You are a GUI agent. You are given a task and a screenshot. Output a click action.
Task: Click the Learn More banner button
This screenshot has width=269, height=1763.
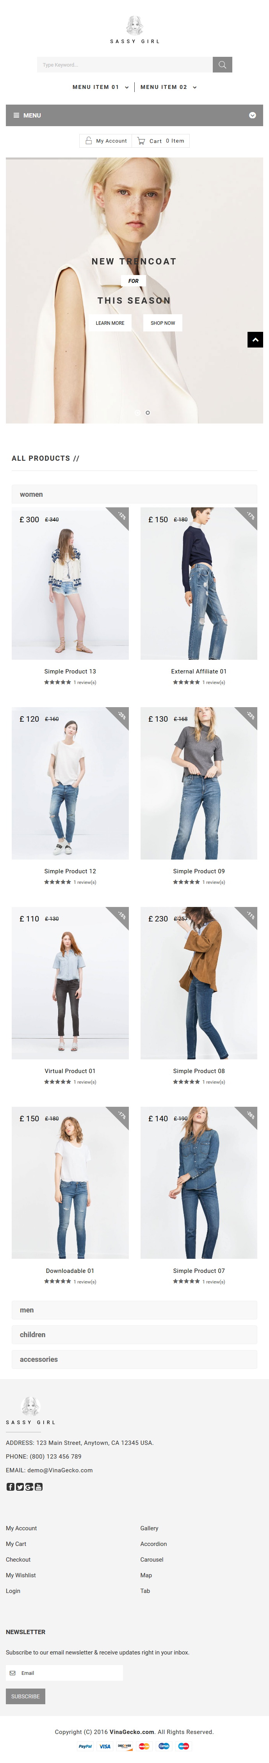(110, 323)
